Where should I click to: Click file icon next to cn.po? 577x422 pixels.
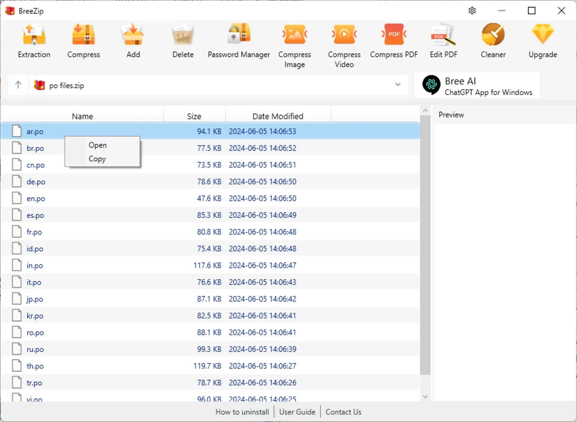click(16, 165)
